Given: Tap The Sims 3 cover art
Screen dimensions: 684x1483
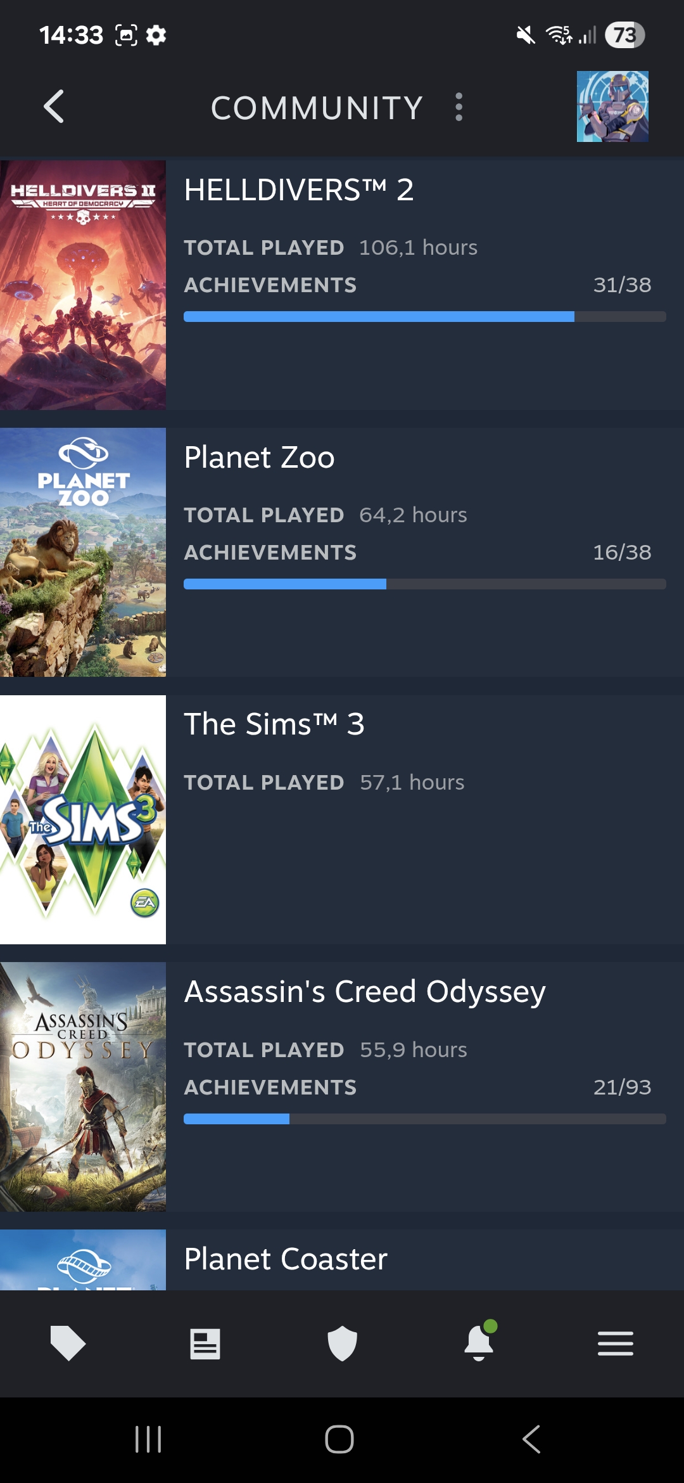Looking at the screenshot, I should pos(83,819).
